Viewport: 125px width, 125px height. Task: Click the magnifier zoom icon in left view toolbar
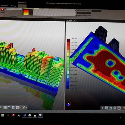tap(14, 107)
